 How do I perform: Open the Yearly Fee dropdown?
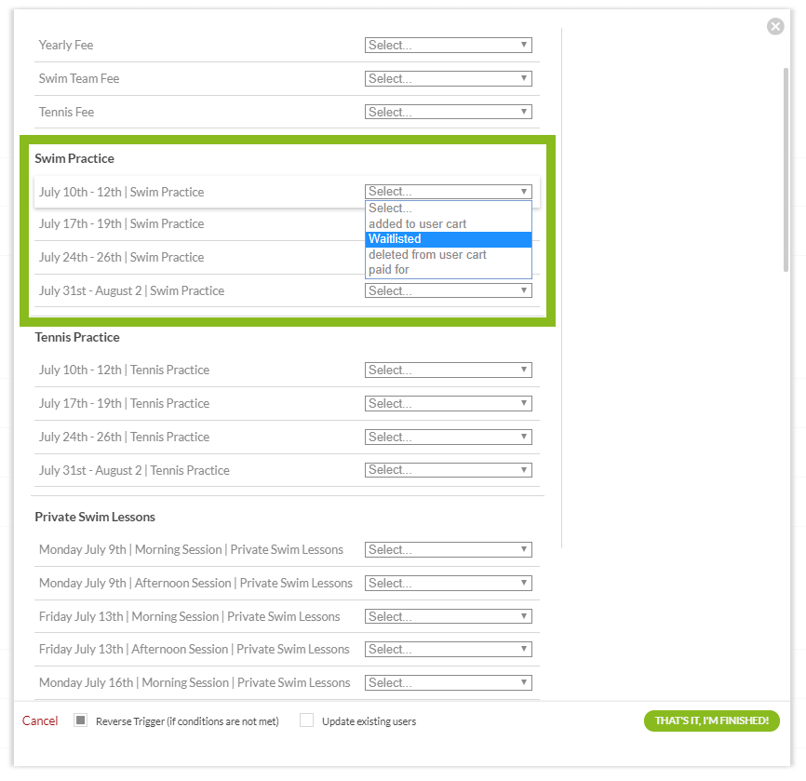tap(448, 45)
